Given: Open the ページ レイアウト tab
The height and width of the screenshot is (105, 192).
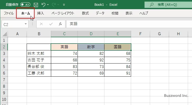Looking at the screenshot, I should coord(63,13).
